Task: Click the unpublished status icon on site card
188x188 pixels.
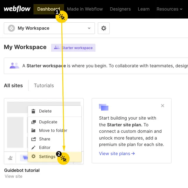Action: pyautogui.click(x=10, y=158)
